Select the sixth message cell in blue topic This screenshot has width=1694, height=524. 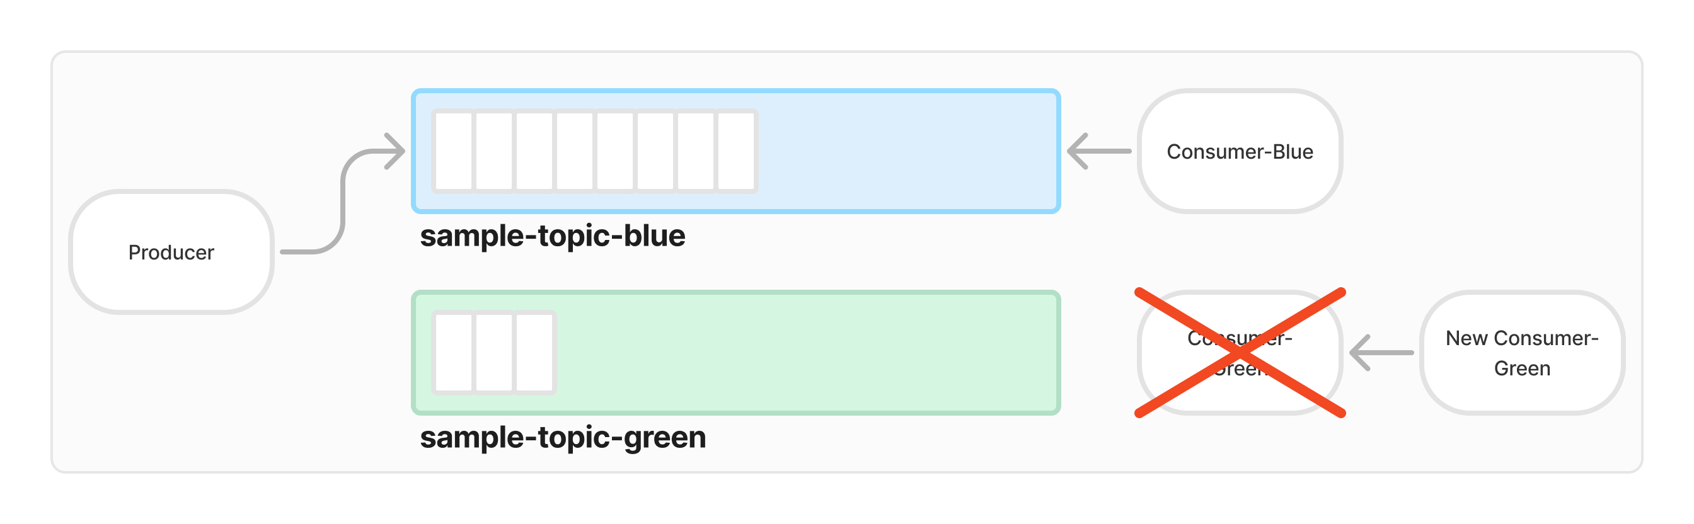[655, 151]
